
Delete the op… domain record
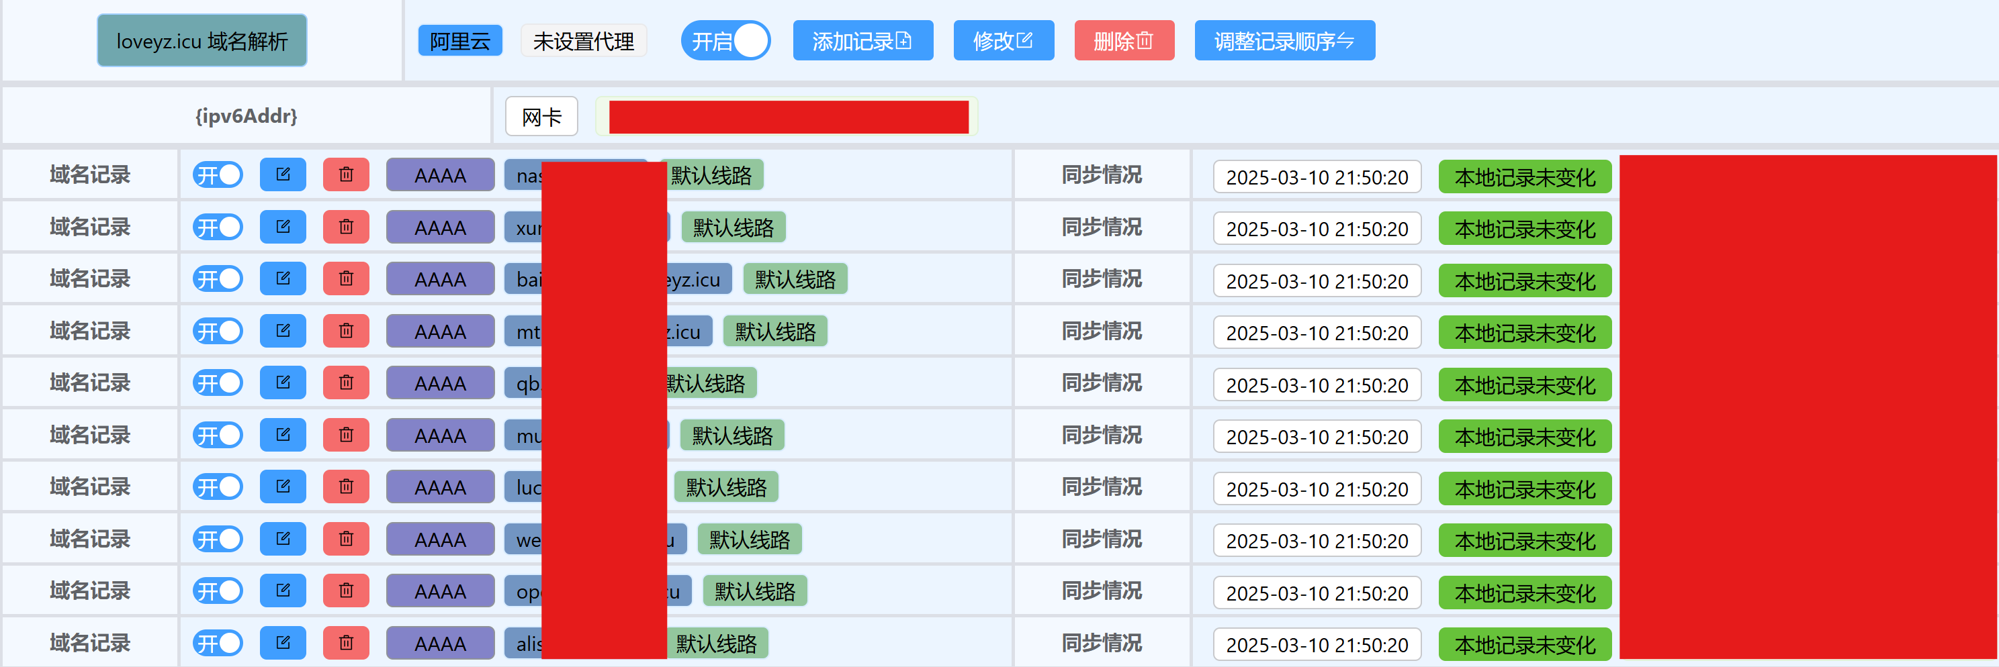point(346,591)
